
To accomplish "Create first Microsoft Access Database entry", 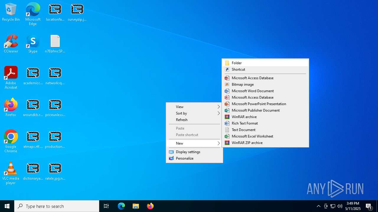I will point(265,78).
